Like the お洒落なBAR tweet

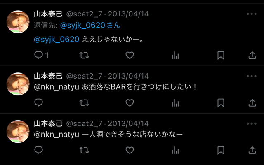(x=130, y=103)
